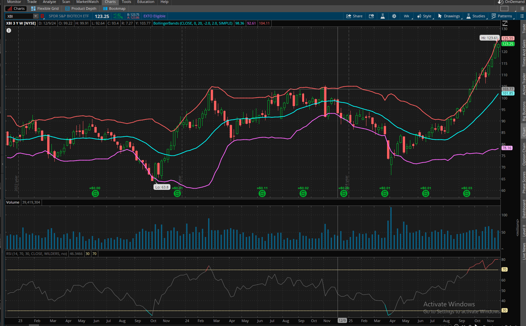Image resolution: width=526 pixels, height=326 pixels.
Task: Switch to the Flexible Grid tab
Action: (x=45, y=9)
